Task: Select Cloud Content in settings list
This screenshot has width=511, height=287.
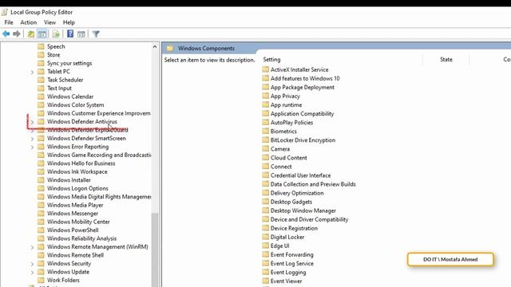Action: [288, 158]
